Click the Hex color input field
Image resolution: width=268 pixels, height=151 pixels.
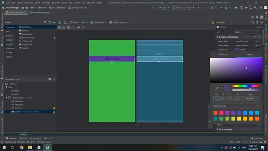[250, 99]
